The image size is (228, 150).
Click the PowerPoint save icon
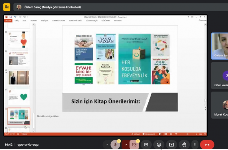point(11,17)
